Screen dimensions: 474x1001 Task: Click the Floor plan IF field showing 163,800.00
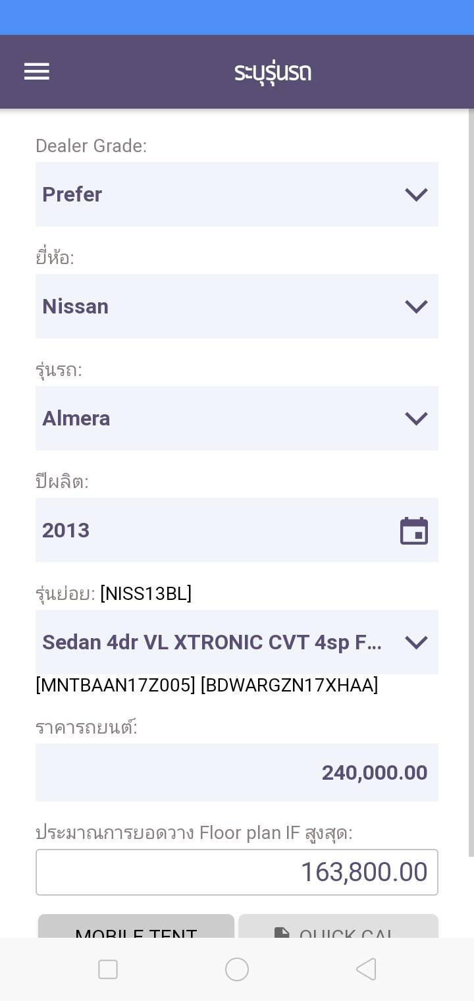[237, 873]
